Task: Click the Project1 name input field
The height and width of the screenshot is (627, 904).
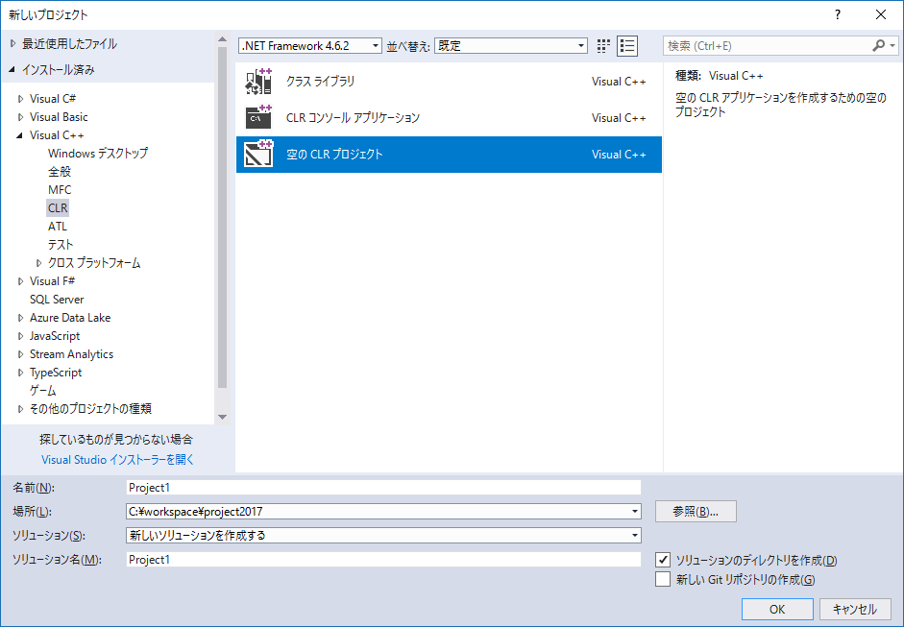Action: (x=384, y=487)
